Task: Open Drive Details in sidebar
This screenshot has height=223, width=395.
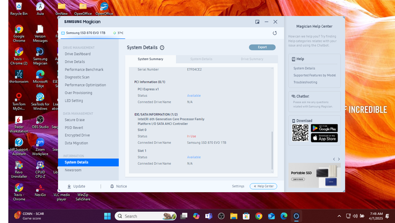Action: (x=75, y=62)
